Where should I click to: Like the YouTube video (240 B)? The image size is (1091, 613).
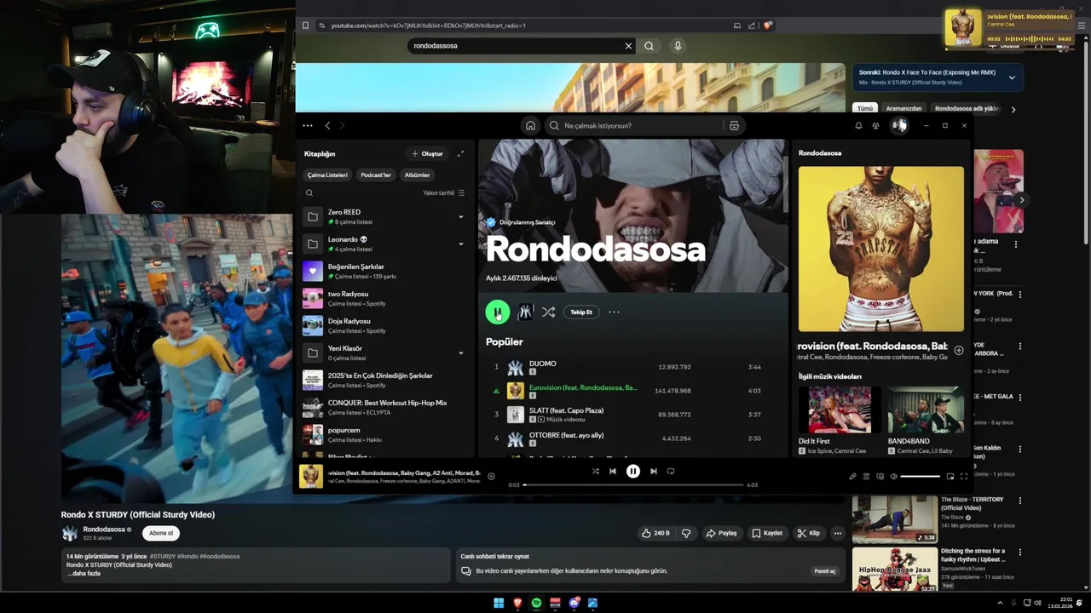coord(655,533)
